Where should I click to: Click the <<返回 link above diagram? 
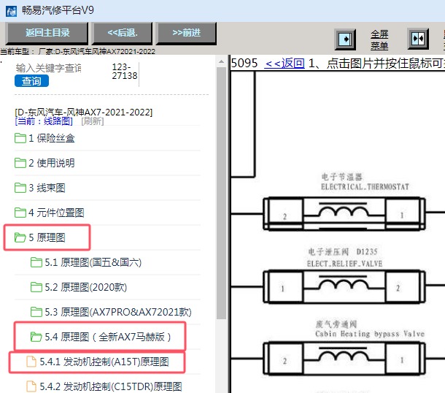285,63
